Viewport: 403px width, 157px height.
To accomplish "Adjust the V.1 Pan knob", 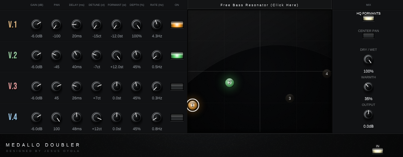I will click(x=56, y=25).
